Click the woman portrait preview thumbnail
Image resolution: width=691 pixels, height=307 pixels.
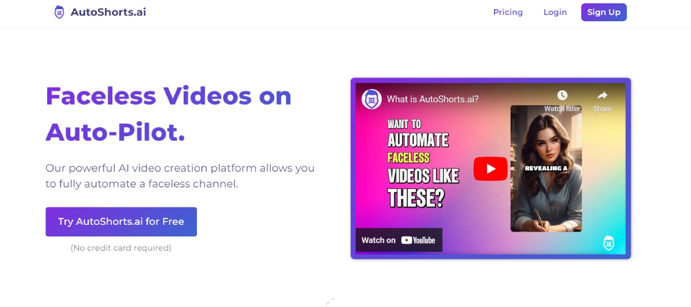click(546, 168)
